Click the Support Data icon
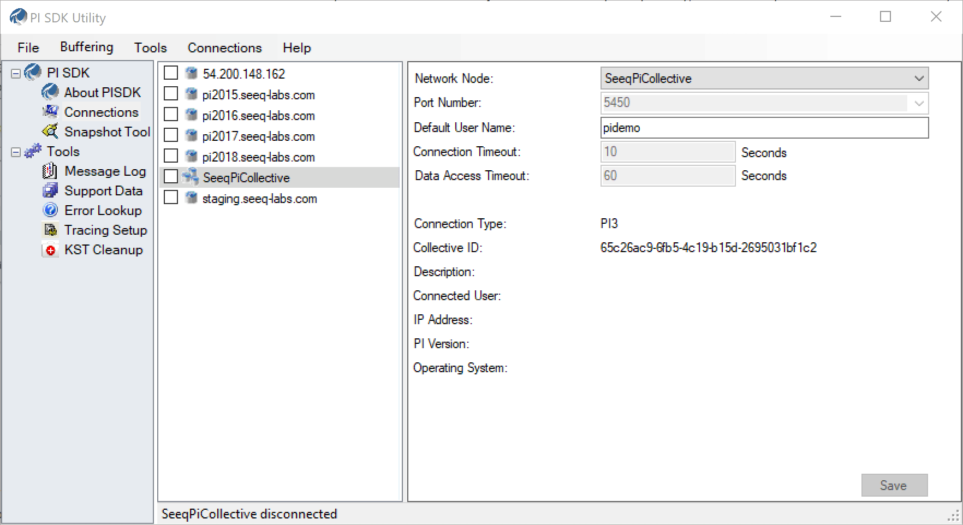Screen dimensions: 963x525 pos(50,190)
